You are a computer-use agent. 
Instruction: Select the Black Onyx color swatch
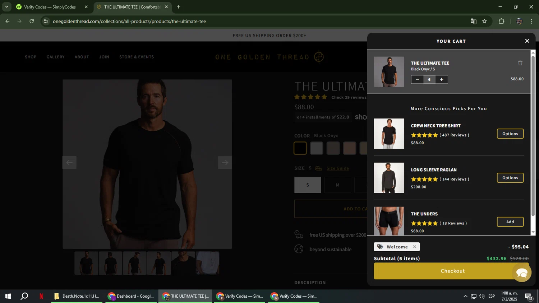(300, 148)
